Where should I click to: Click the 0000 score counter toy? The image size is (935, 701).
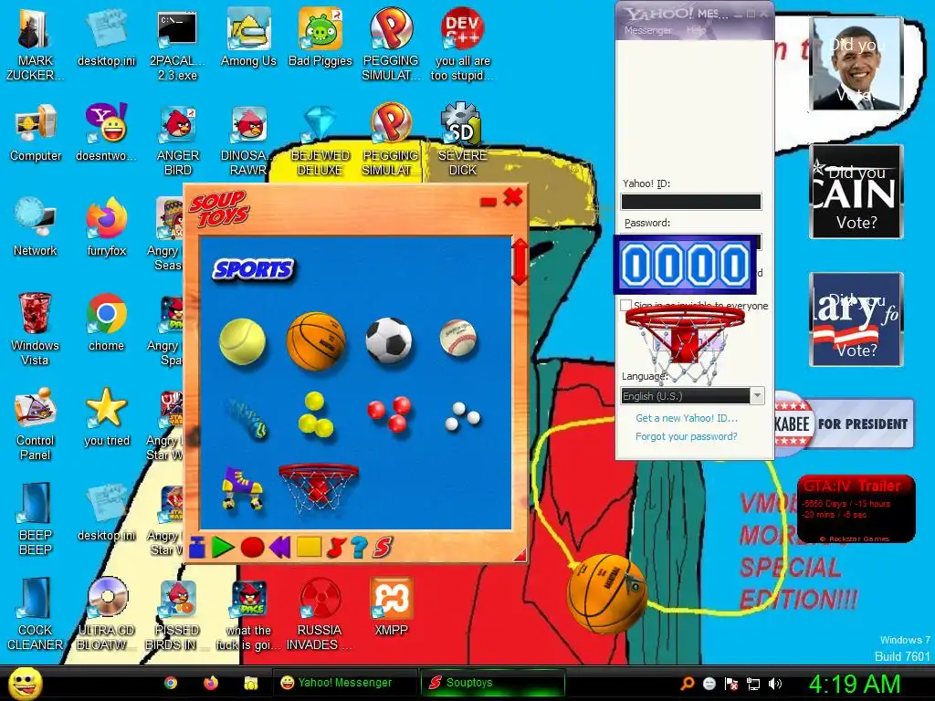(x=685, y=265)
